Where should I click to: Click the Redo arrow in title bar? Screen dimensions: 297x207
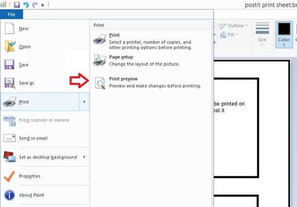coord(34,4)
